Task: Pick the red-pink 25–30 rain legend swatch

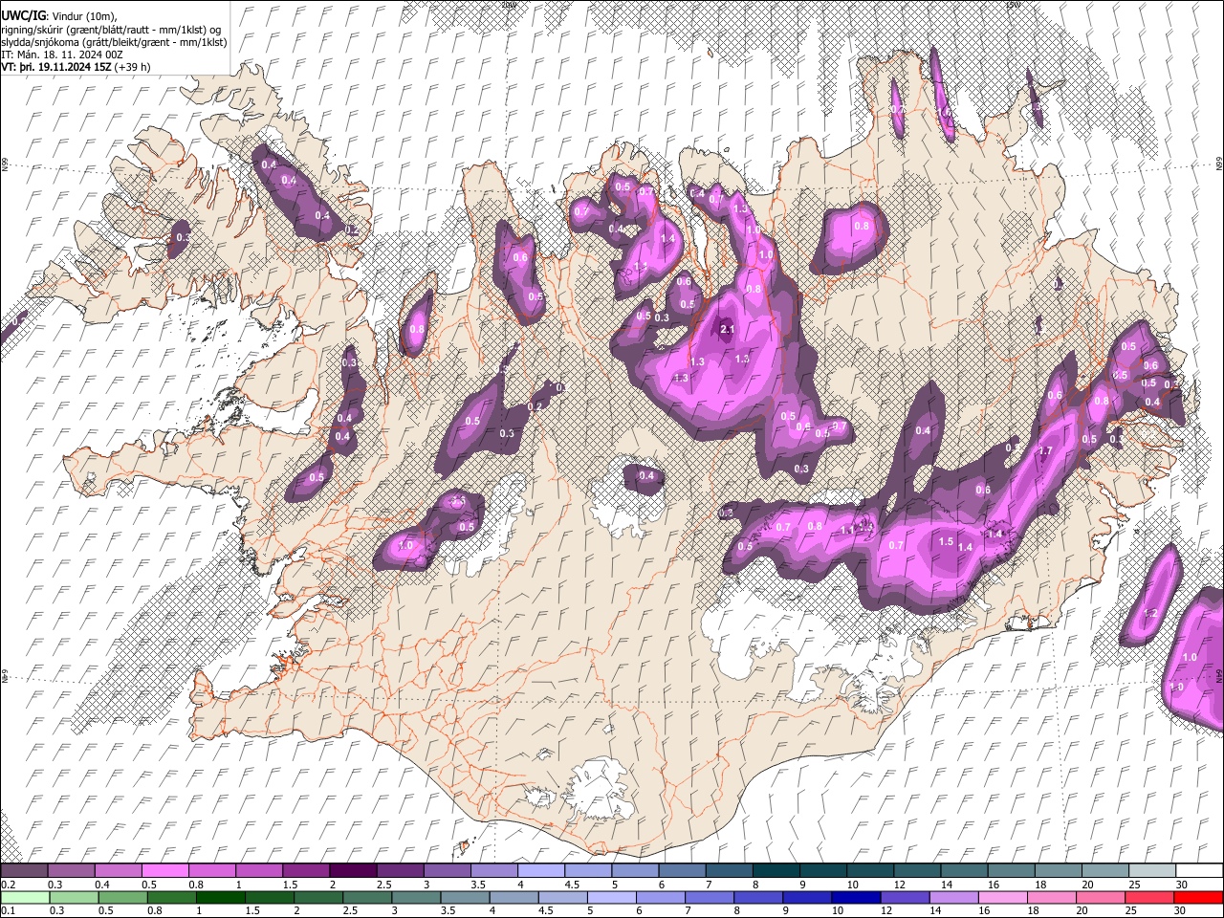Action: click(x=1150, y=898)
